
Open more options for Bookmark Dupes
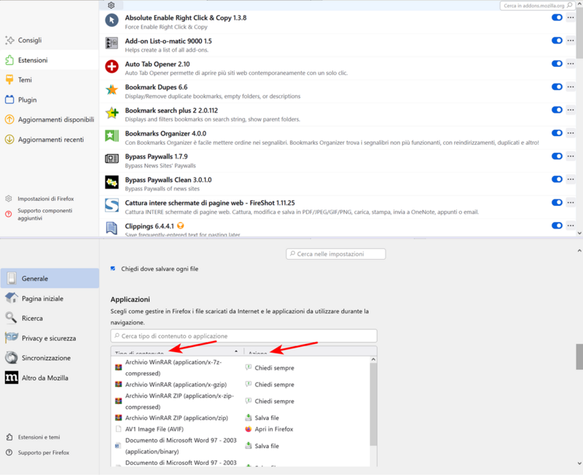pyautogui.click(x=571, y=87)
